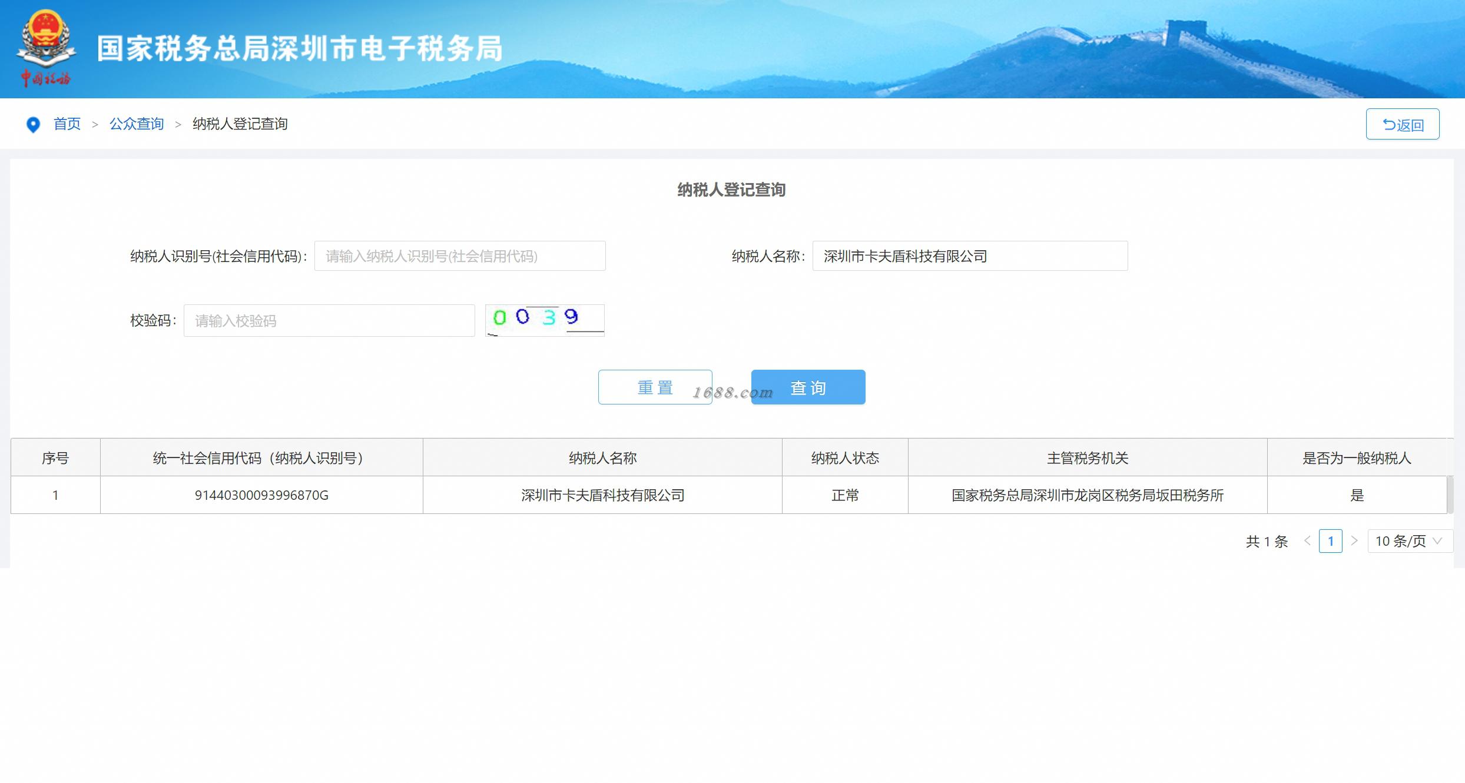Go to next page arrow

click(x=1354, y=541)
